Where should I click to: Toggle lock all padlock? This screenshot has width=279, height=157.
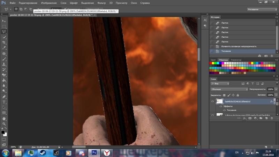pos(238,95)
